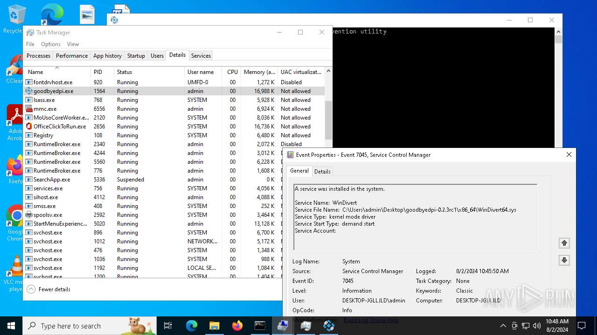The width and height of the screenshot is (597, 335).
Task: Open Event Log Online Help link
Action: 371,320
